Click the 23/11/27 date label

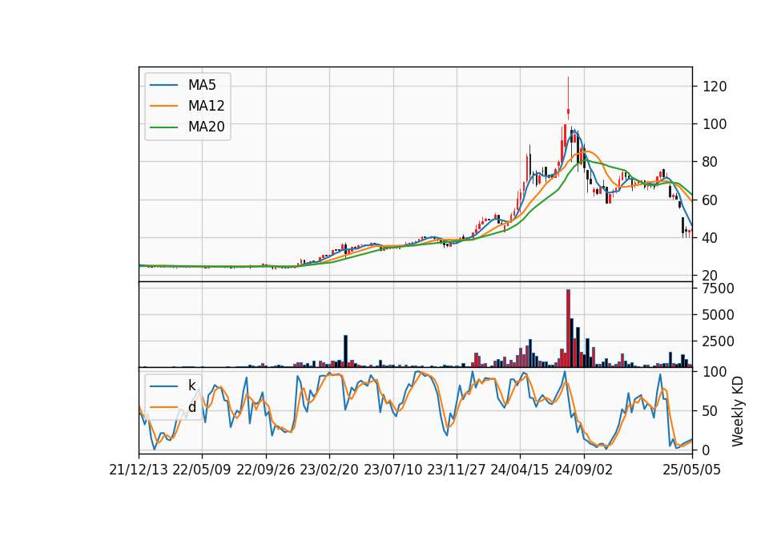[x=457, y=470]
